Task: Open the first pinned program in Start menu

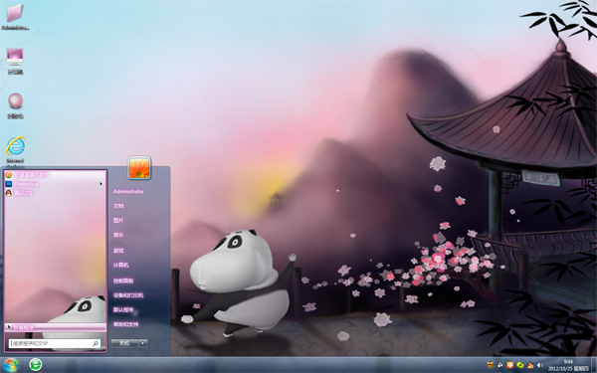Action: coord(55,175)
